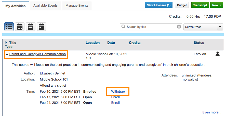Open the Budget page

182,5
